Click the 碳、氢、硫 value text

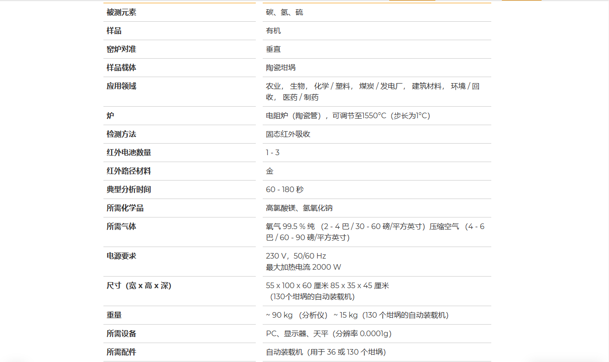284,12
